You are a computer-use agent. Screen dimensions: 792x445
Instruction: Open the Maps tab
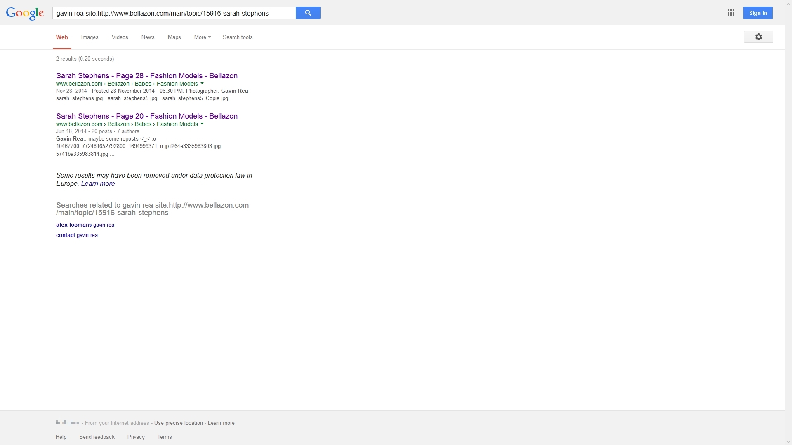tap(174, 37)
